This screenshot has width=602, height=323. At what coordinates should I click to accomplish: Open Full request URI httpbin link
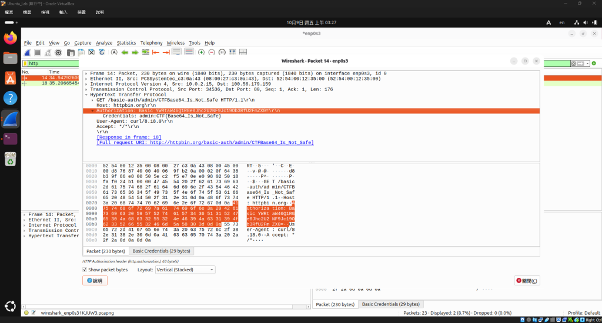pyautogui.click(x=205, y=143)
